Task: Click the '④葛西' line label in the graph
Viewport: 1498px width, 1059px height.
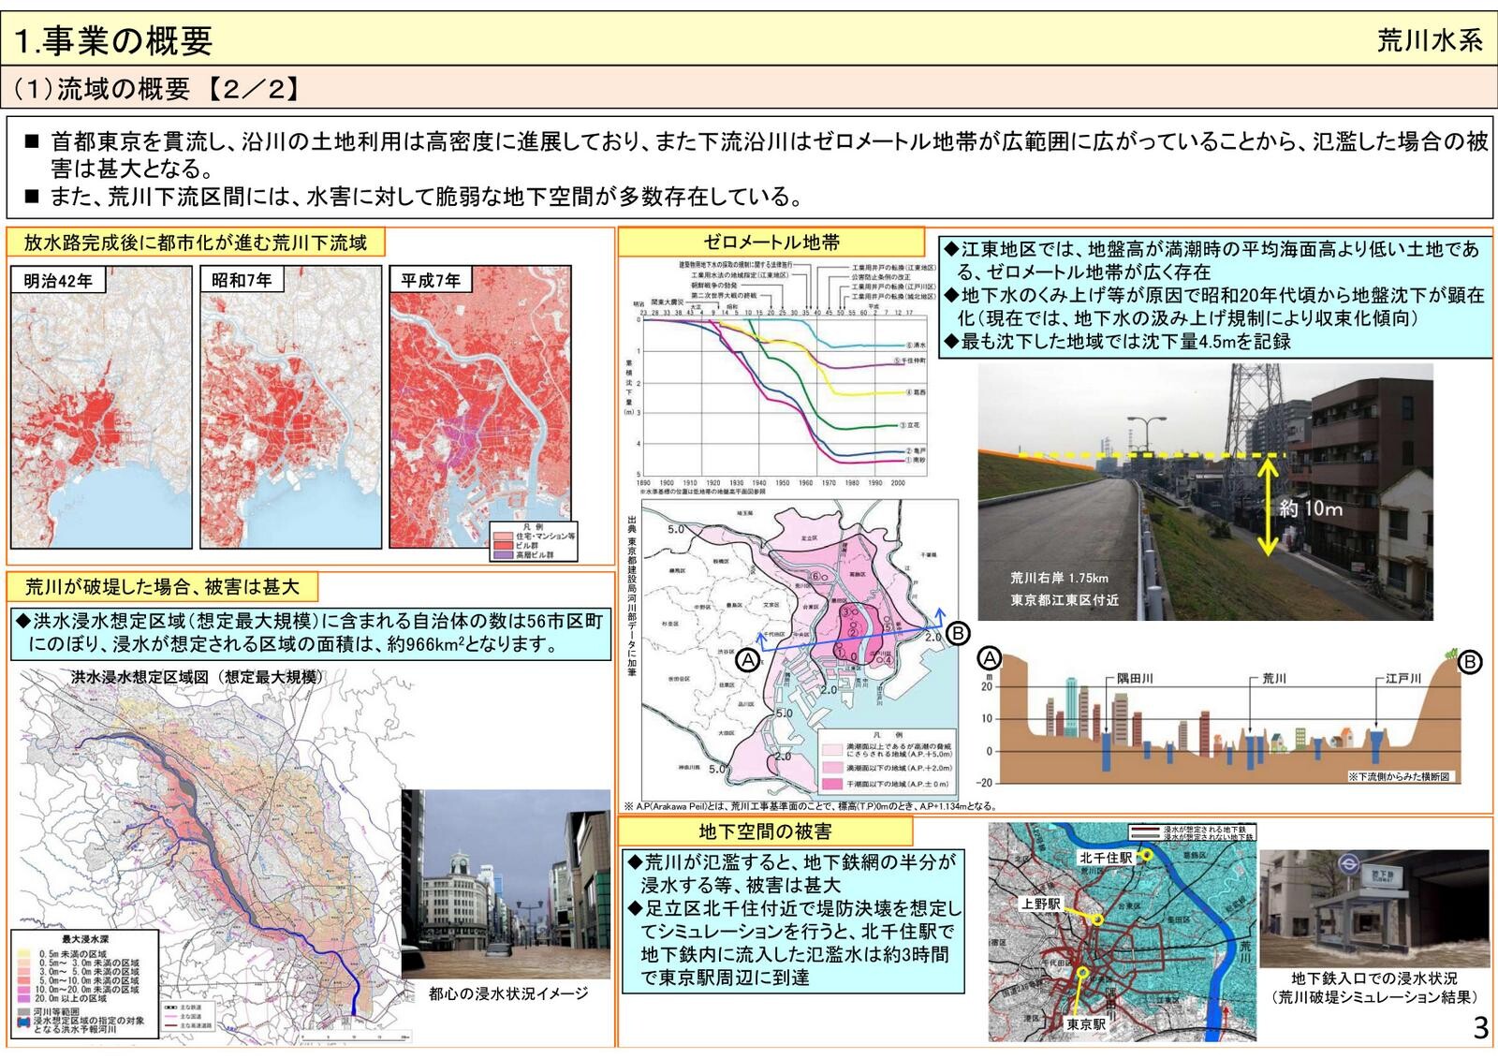Action: pyautogui.click(x=915, y=392)
